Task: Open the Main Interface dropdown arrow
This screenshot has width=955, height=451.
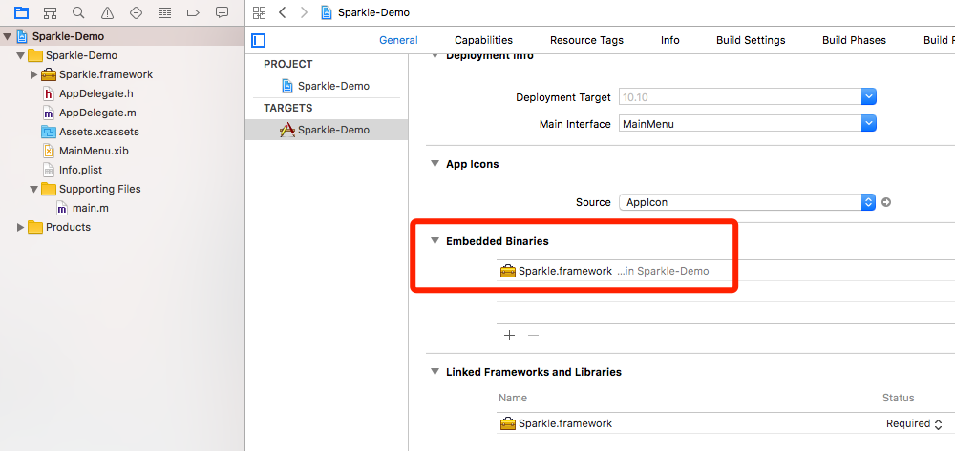Action: 869,123
